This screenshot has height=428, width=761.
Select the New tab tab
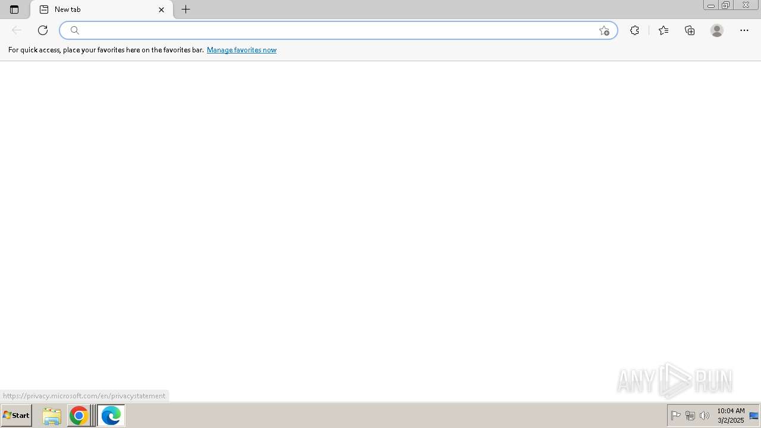click(101, 10)
